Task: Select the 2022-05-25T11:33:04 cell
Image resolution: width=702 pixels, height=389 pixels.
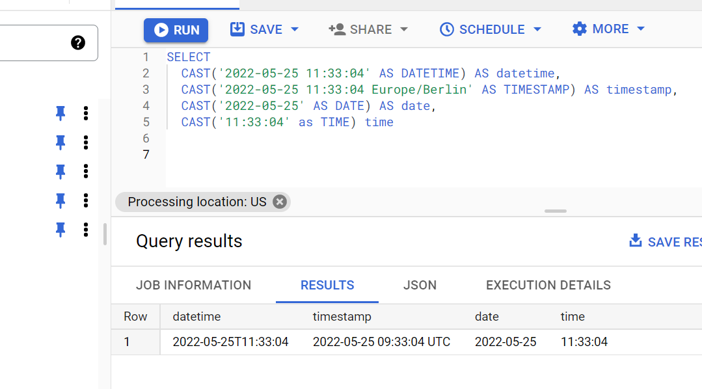Action: (x=230, y=342)
